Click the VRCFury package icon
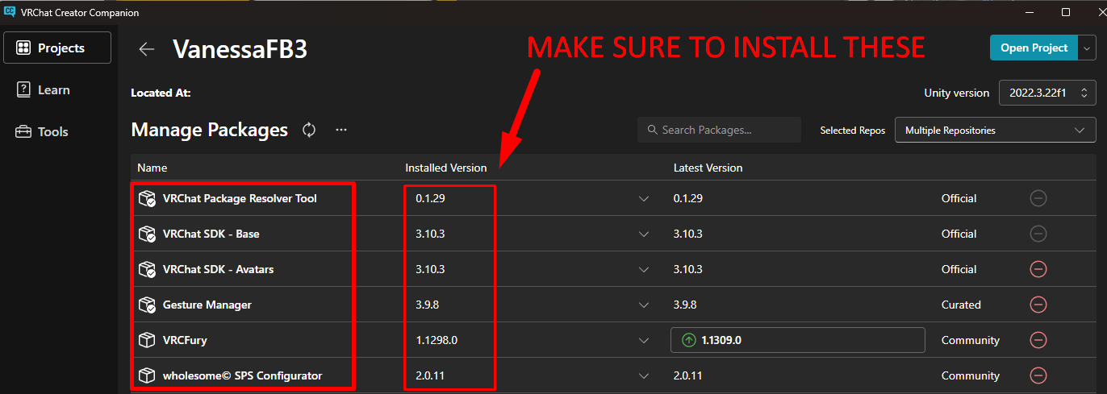This screenshot has width=1107, height=394. click(147, 340)
